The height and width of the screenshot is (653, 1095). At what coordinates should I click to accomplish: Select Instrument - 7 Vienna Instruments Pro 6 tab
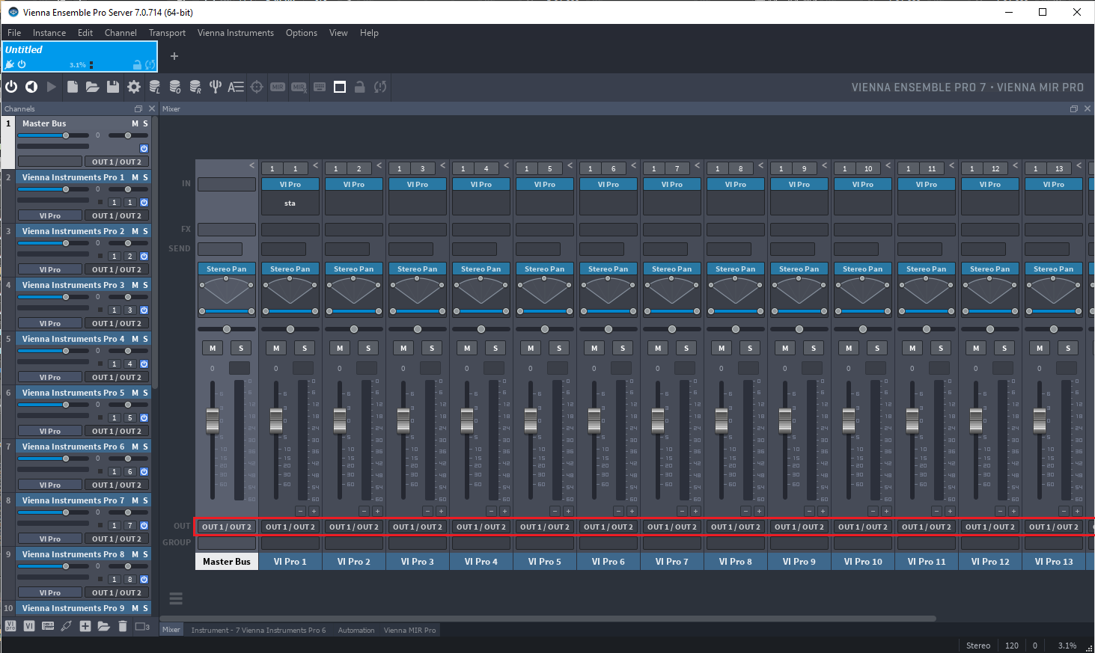(258, 630)
